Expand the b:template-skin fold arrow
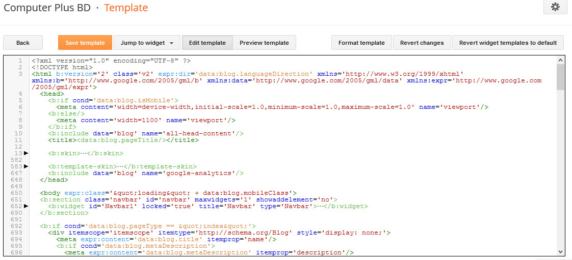Screen dimensions: 572x260 click(x=26, y=166)
